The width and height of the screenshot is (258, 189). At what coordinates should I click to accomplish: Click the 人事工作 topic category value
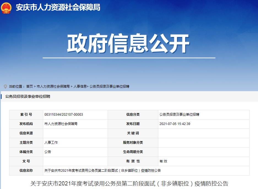pos(51,143)
